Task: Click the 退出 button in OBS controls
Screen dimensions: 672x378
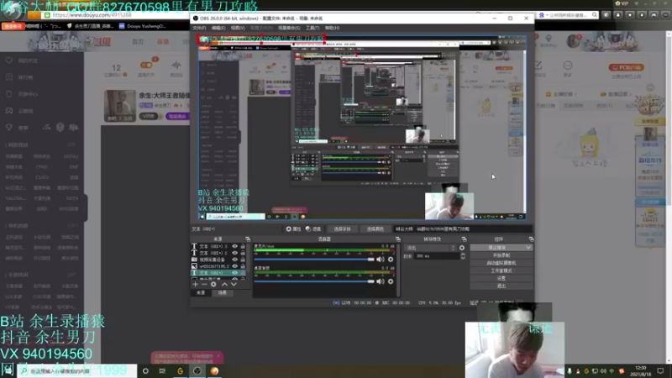Action: click(501, 286)
